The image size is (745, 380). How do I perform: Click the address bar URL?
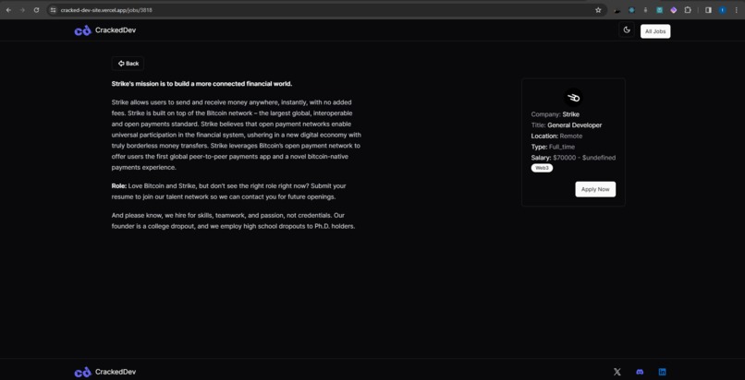[x=106, y=10]
